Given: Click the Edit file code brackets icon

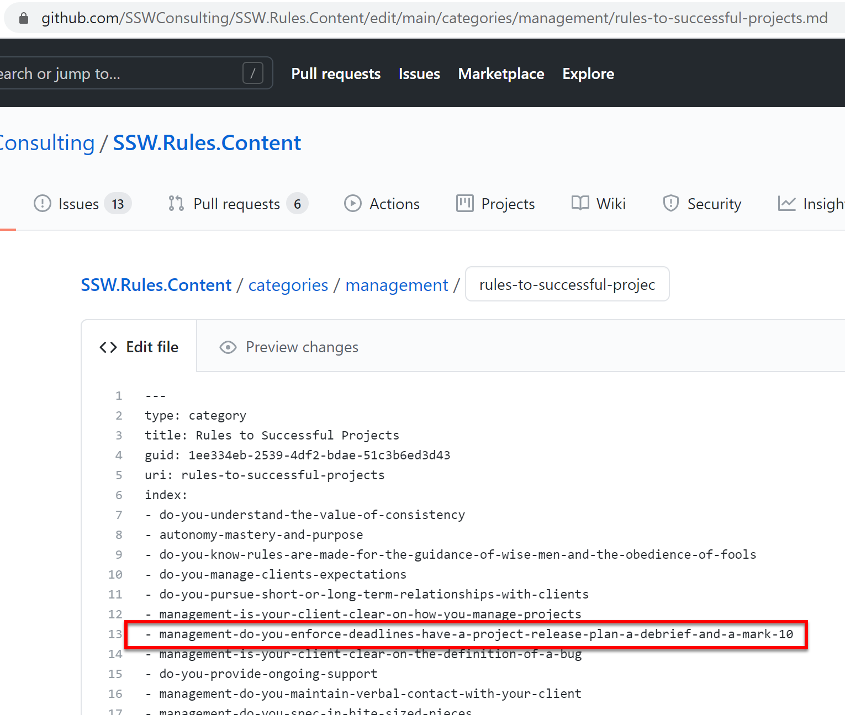Looking at the screenshot, I should point(108,347).
